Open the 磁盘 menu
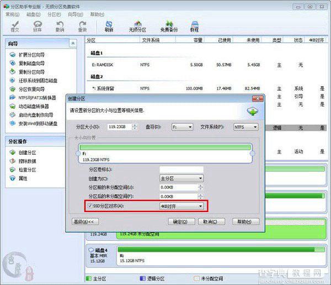This screenshot has width=331, height=285. 33,14
